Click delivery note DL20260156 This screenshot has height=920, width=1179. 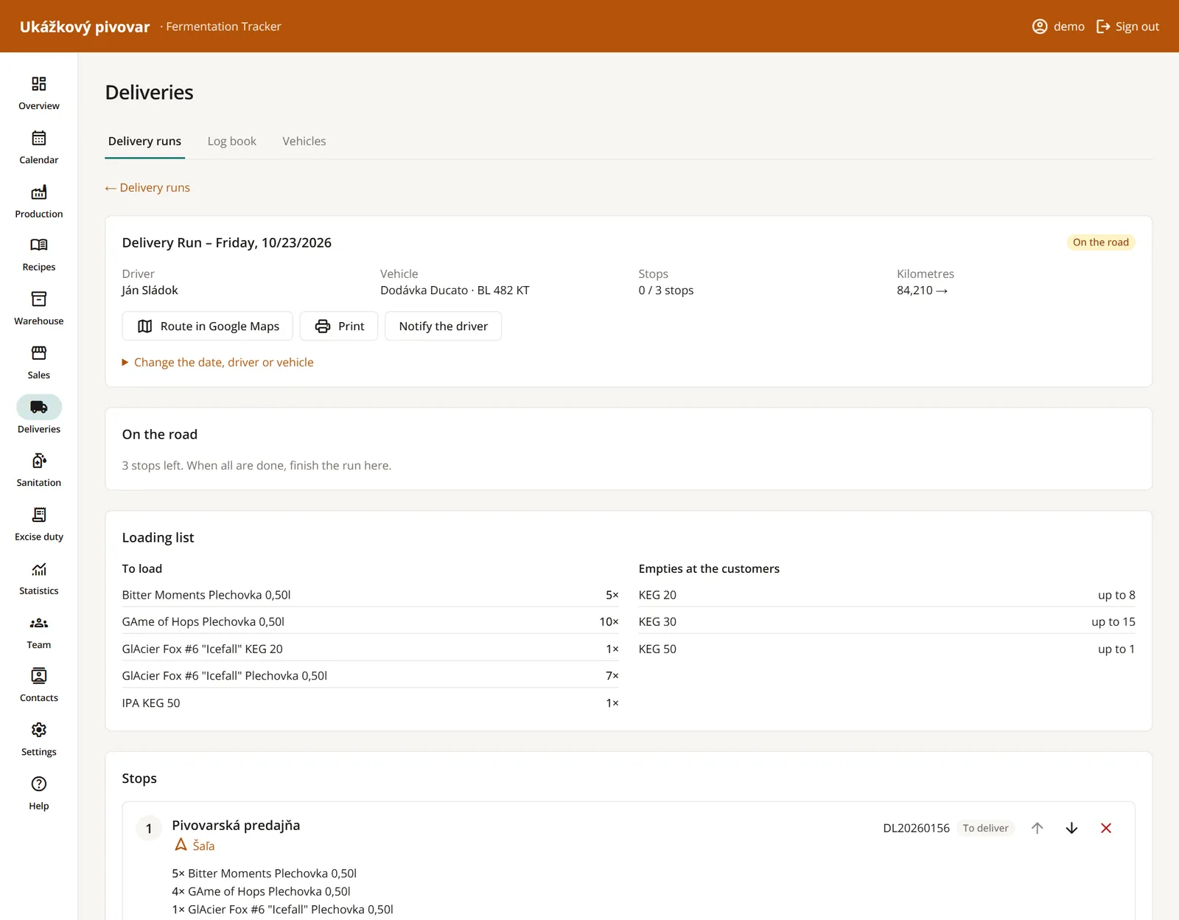(917, 828)
